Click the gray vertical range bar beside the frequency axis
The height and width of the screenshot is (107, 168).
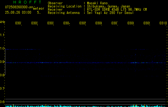(5, 62)
